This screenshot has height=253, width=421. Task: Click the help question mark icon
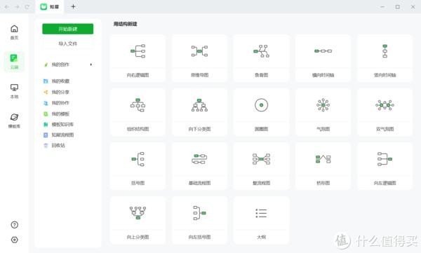click(x=15, y=225)
